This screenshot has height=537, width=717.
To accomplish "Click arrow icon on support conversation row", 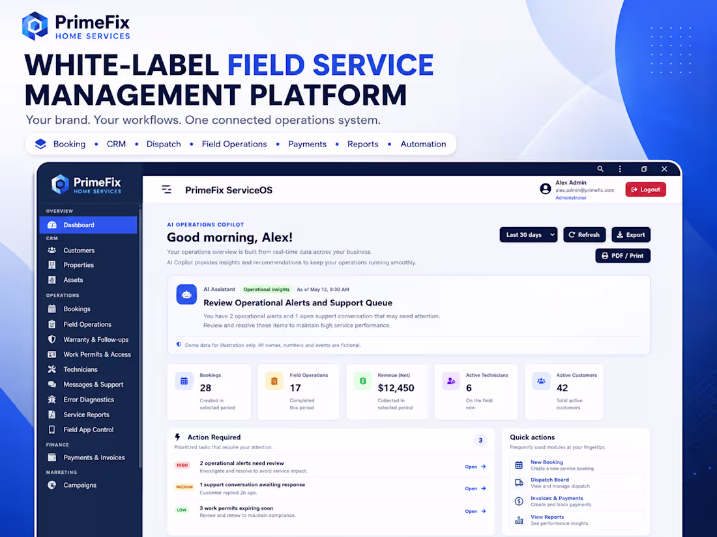I will (484, 489).
